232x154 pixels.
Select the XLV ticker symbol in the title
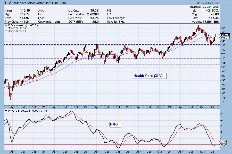click(7, 3)
